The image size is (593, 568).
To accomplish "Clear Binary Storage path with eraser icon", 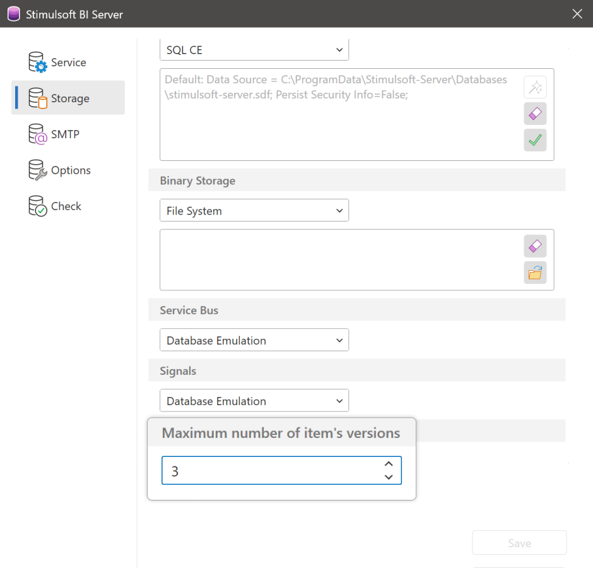I will coord(535,246).
